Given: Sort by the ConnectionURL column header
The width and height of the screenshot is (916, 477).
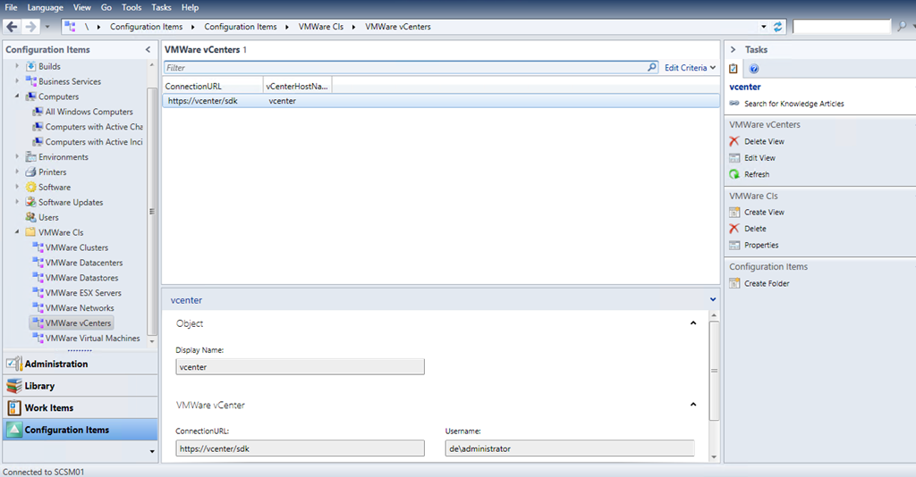Looking at the screenshot, I should click(212, 86).
